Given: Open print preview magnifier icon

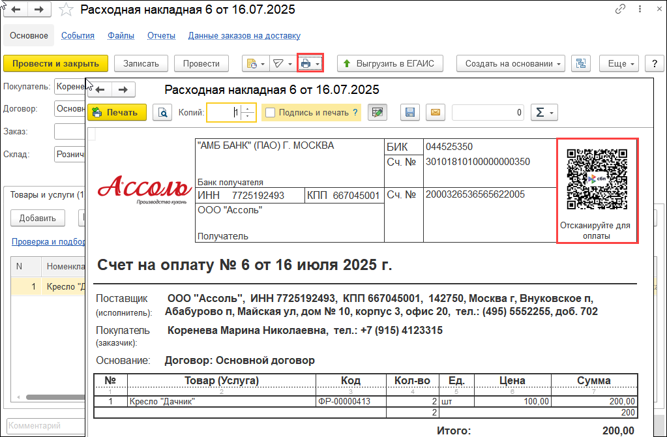Looking at the screenshot, I should (x=162, y=112).
